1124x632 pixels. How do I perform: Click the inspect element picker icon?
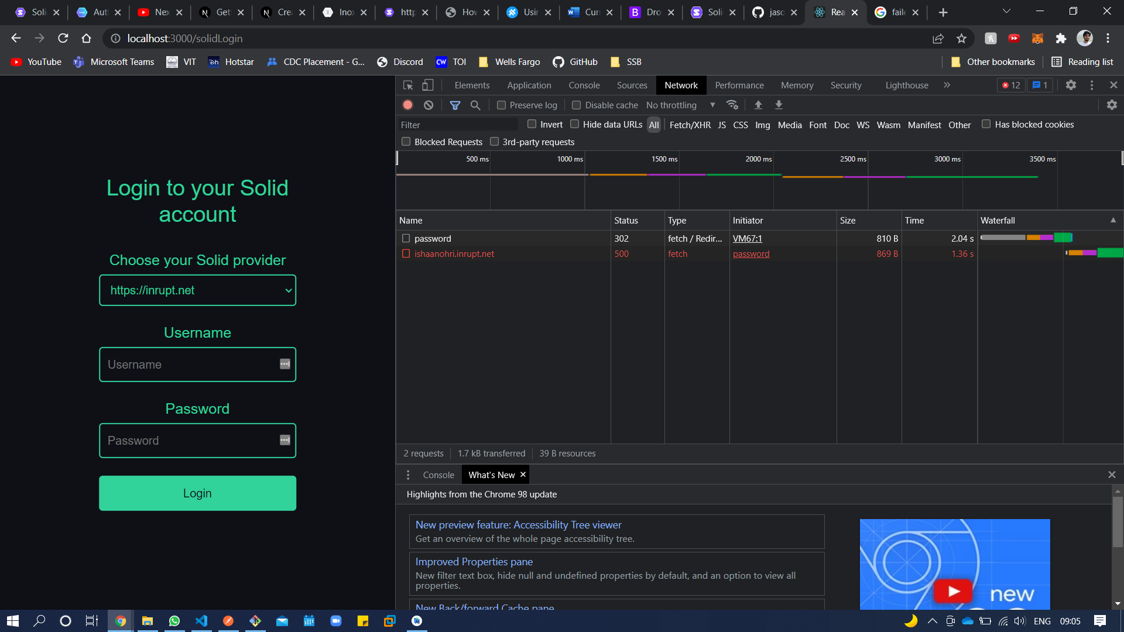(x=408, y=85)
